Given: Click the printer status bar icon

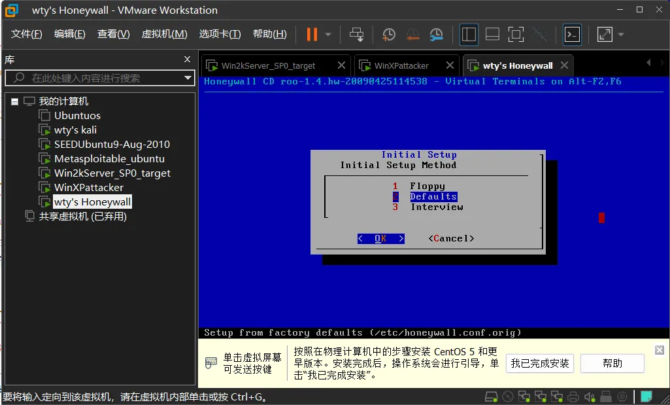Looking at the screenshot, I should pyautogui.click(x=573, y=397).
